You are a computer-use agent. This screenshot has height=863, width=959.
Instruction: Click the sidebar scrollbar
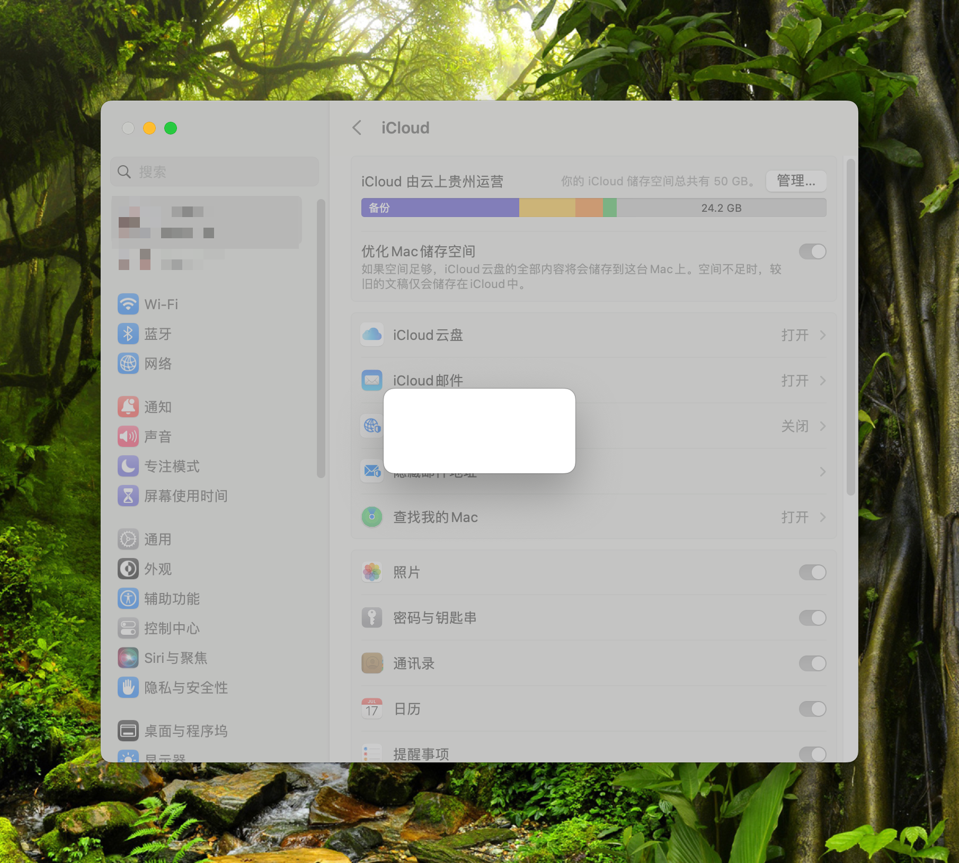[321, 339]
